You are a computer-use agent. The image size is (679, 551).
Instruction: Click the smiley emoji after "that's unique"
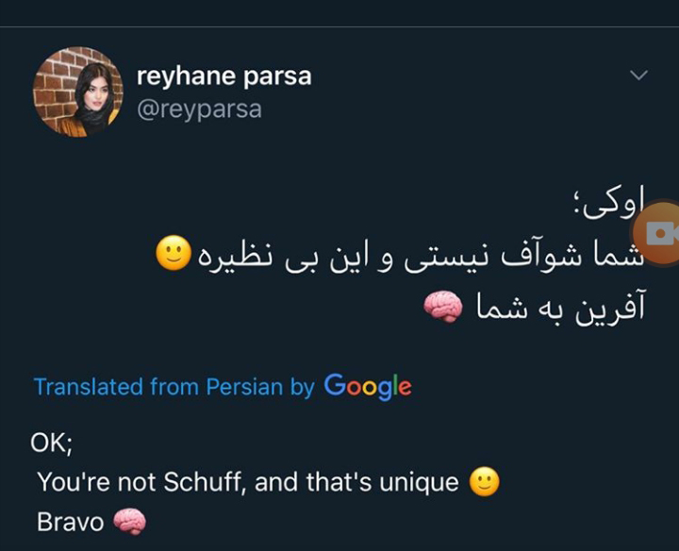click(484, 482)
